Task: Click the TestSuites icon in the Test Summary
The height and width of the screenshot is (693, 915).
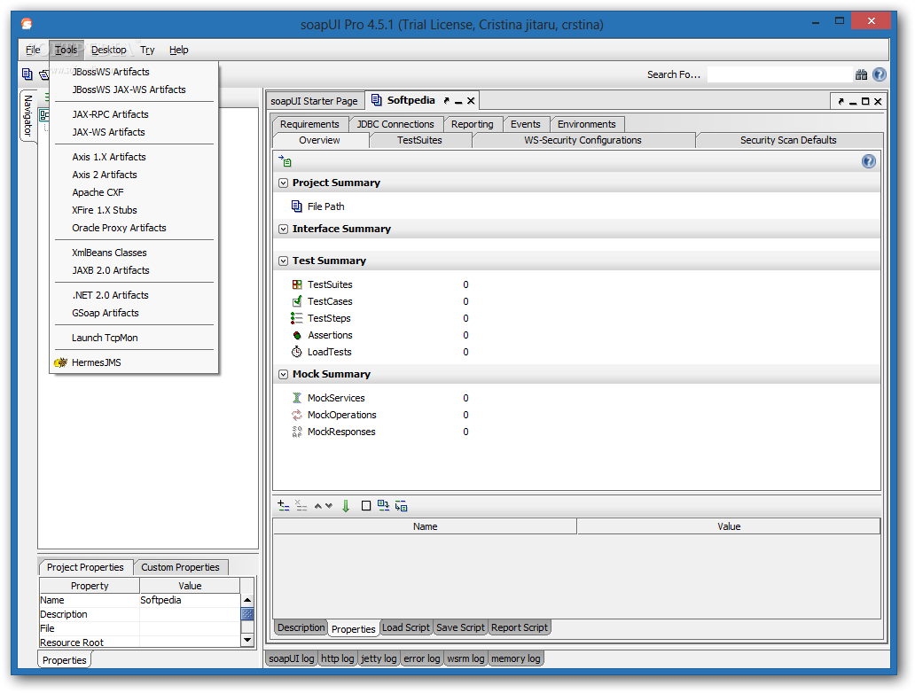Action: point(297,284)
